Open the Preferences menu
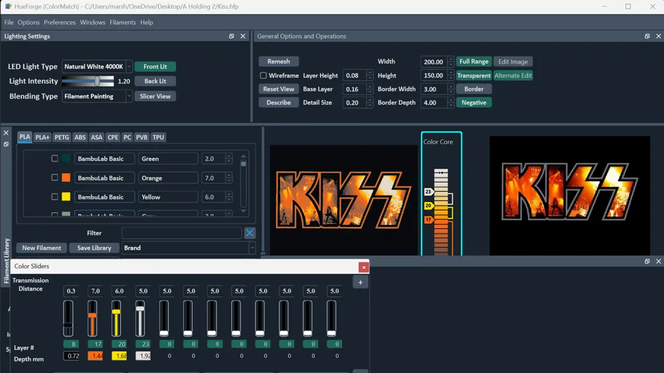Image resolution: width=664 pixels, height=373 pixels. pyautogui.click(x=60, y=23)
